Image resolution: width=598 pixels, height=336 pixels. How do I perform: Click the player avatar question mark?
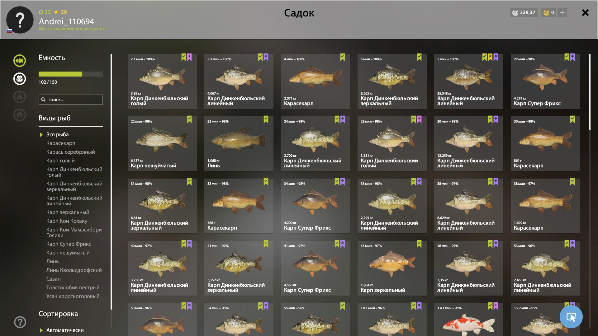(x=20, y=20)
